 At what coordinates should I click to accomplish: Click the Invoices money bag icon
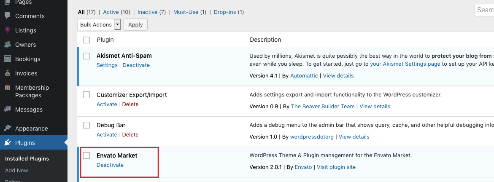click(7, 73)
